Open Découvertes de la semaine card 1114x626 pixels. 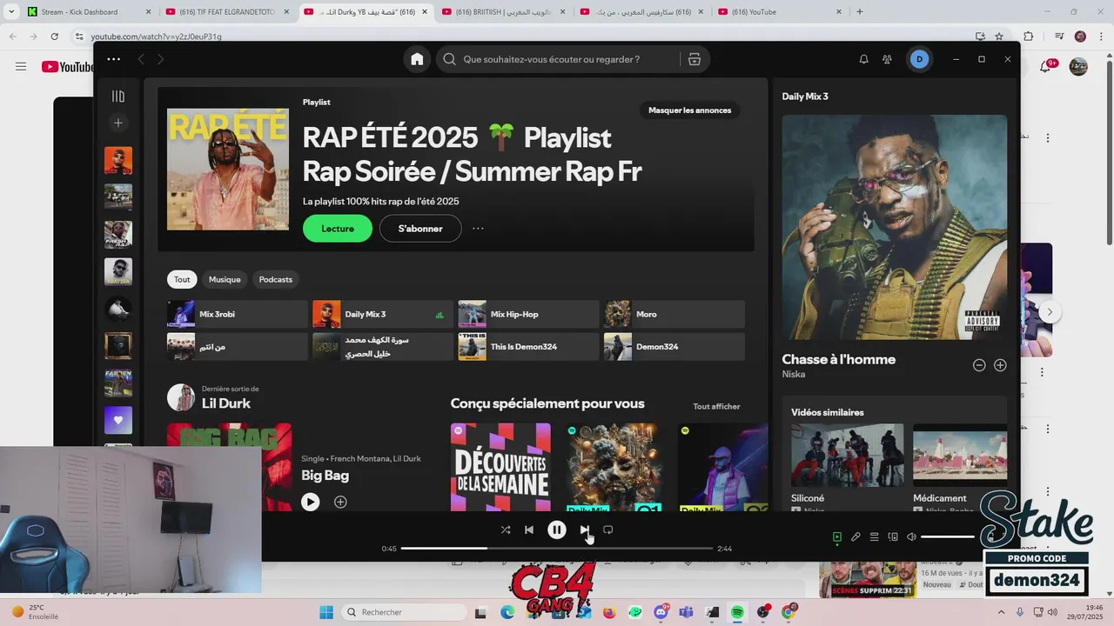(500, 467)
